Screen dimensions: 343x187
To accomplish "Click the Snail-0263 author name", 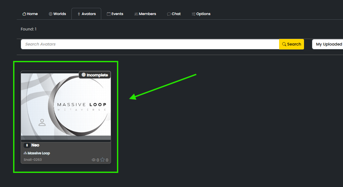I will click(x=32, y=160).
